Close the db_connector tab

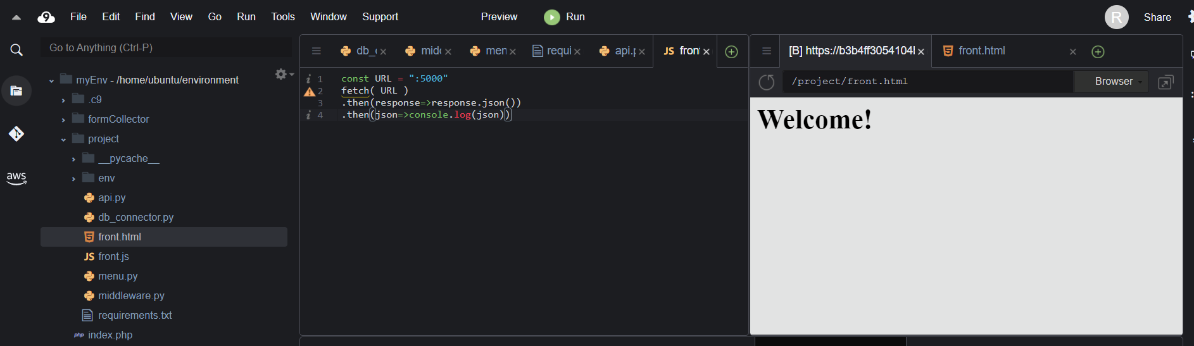tap(383, 52)
